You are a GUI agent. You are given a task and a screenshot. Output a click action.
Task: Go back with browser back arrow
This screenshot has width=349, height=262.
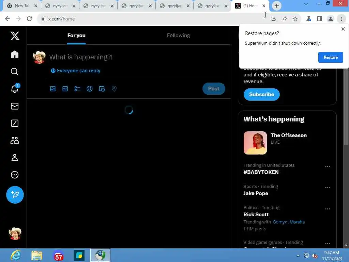pyautogui.click(x=7, y=19)
